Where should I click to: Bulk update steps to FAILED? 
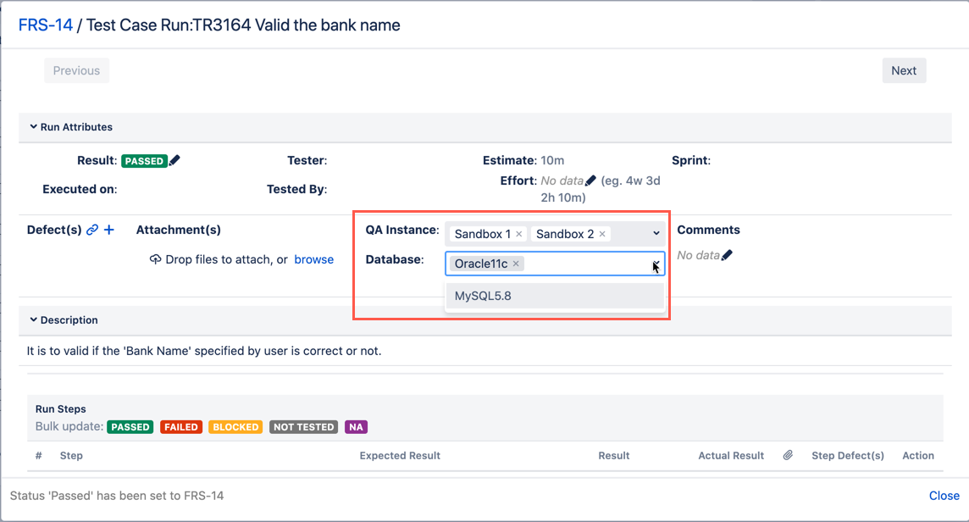click(x=180, y=427)
